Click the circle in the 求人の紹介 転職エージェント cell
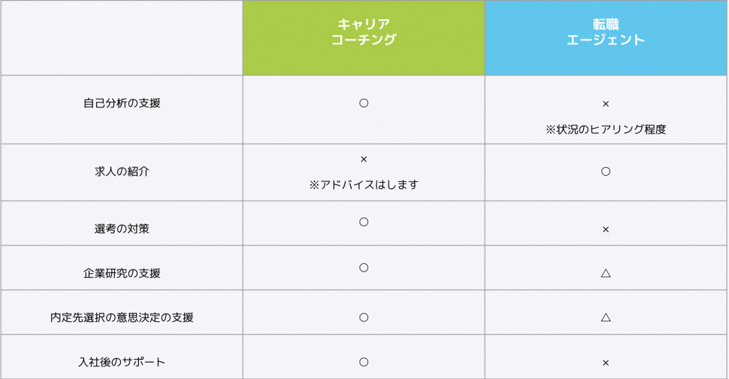This screenshot has height=379, width=729. tap(606, 171)
